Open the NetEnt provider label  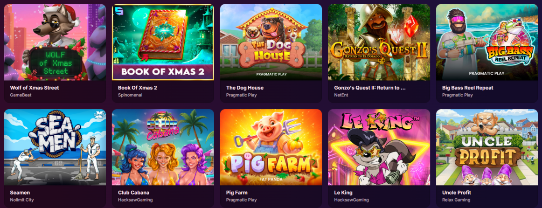pos(341,95)
